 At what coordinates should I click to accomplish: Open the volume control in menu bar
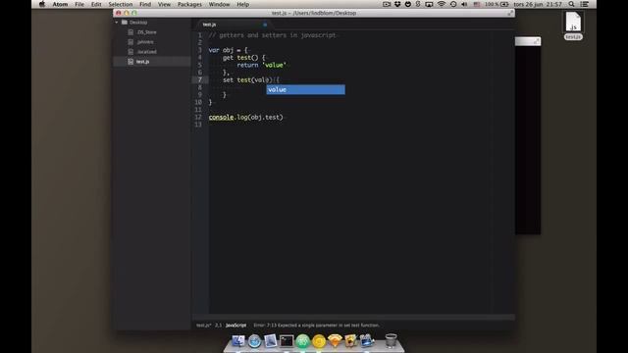tap(464, 4)
